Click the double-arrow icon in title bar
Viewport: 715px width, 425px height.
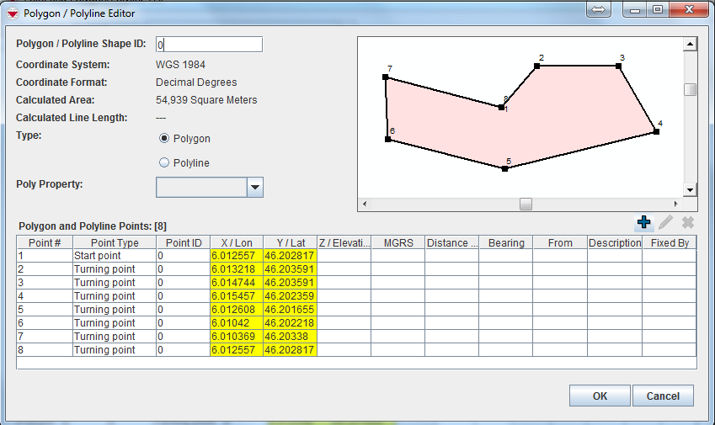coord(599,10)
